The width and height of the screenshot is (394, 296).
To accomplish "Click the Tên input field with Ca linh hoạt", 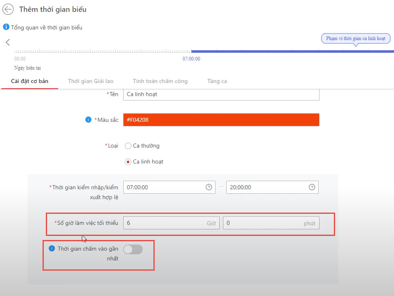I will click(221, 94).
